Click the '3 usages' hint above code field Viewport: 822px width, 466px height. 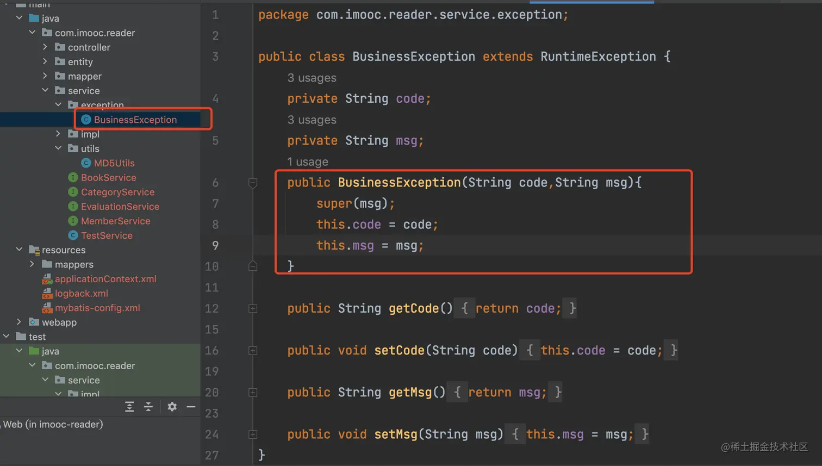312,78
